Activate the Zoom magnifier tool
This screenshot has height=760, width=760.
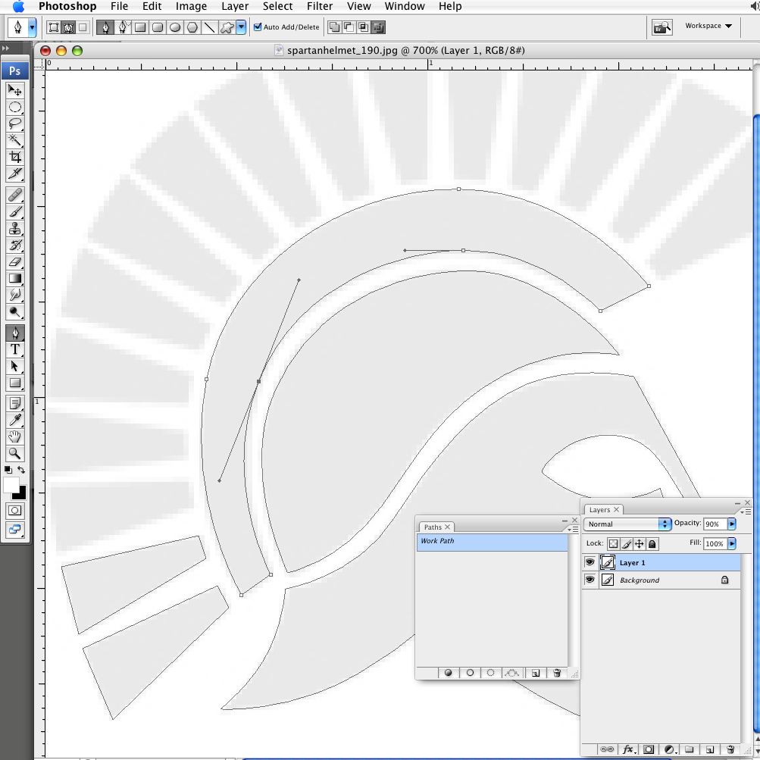[14, 454]
